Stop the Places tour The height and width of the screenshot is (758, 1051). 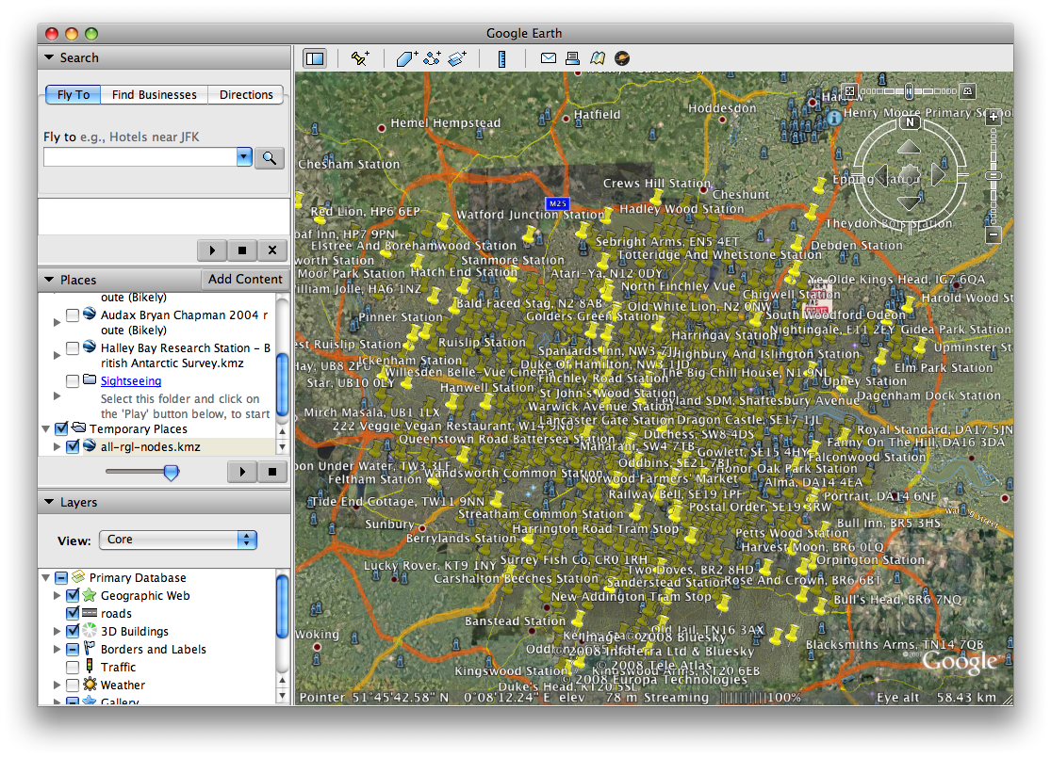[272, 472]
